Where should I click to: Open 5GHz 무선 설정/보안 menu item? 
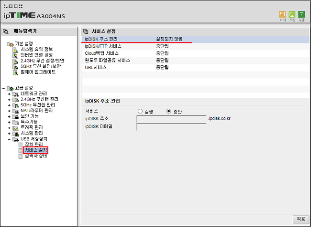coord(41,66)
